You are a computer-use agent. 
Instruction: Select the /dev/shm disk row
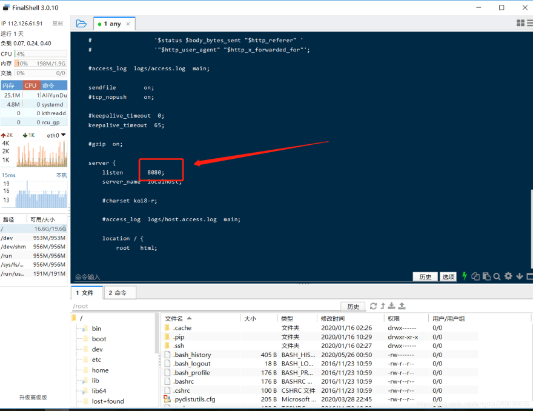click(34, 247)
